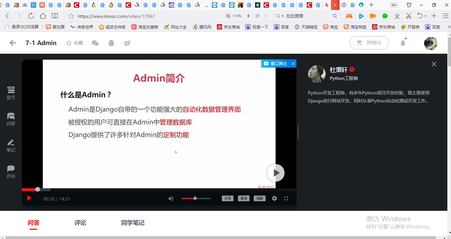Play the video from the control bar

[x=29, y=198]
